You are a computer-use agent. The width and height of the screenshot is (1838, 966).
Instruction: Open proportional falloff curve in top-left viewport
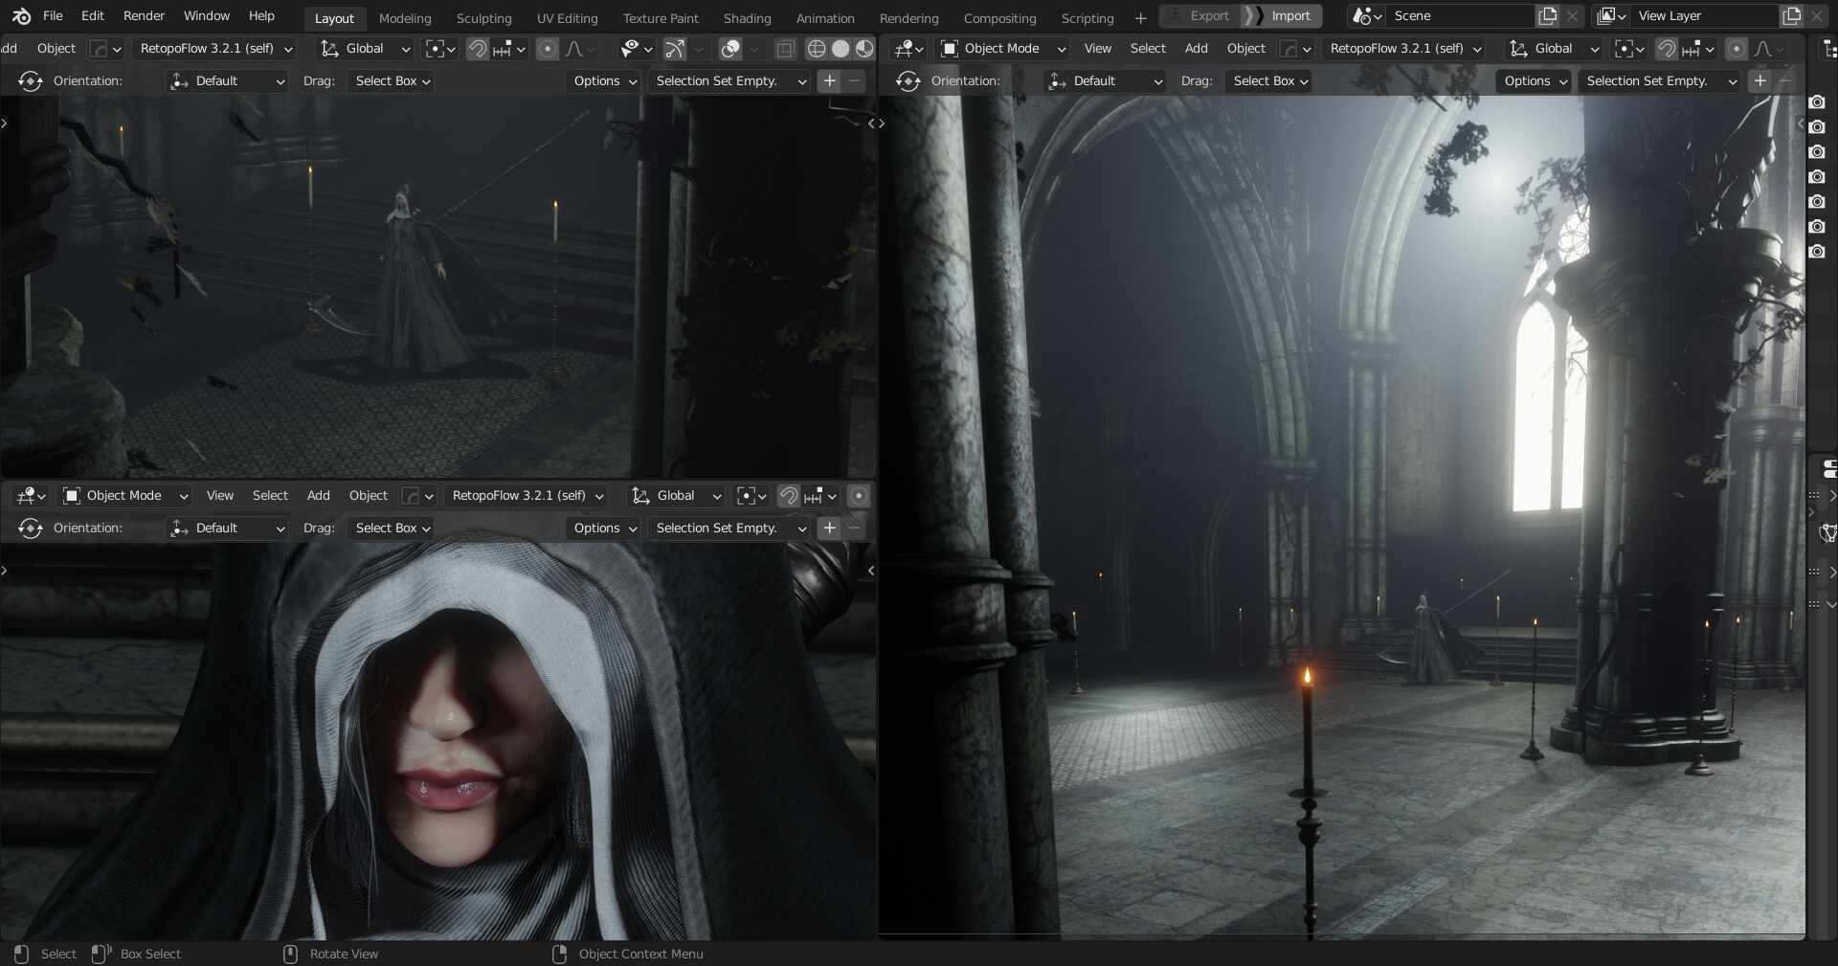pos(579,49)
